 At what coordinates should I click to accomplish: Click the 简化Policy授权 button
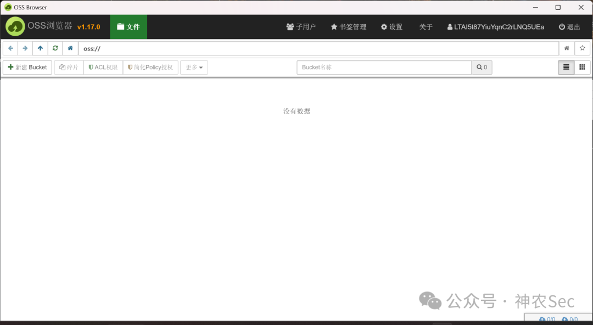[150, 68]
